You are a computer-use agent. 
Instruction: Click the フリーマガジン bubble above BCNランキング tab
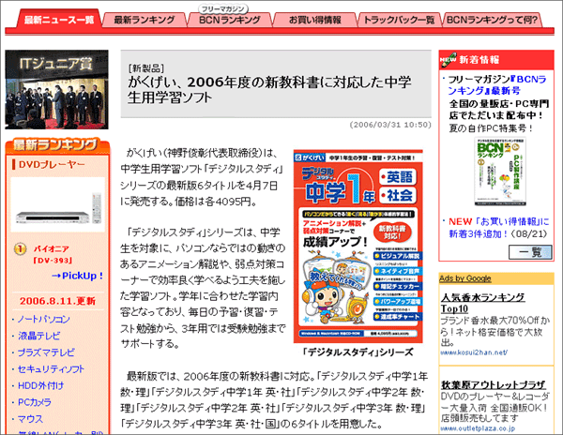point(223,8)
